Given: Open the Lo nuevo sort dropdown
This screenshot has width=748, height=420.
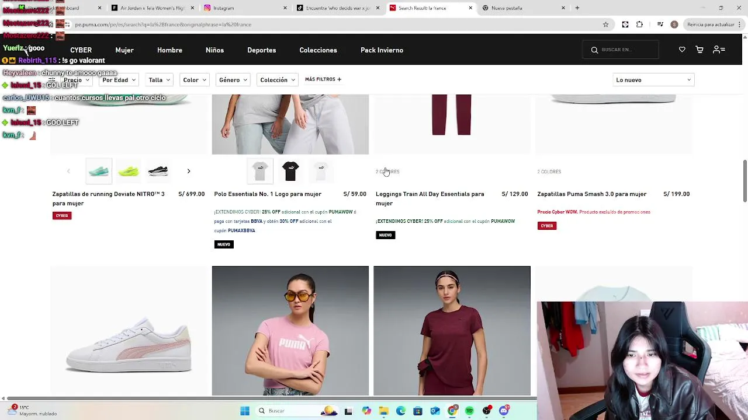Looking at the screenshot, I should 653,80.
